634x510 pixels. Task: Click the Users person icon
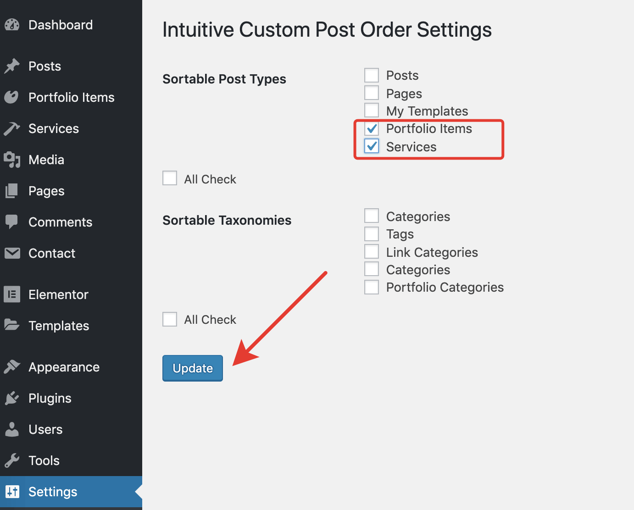coord(12,429)
